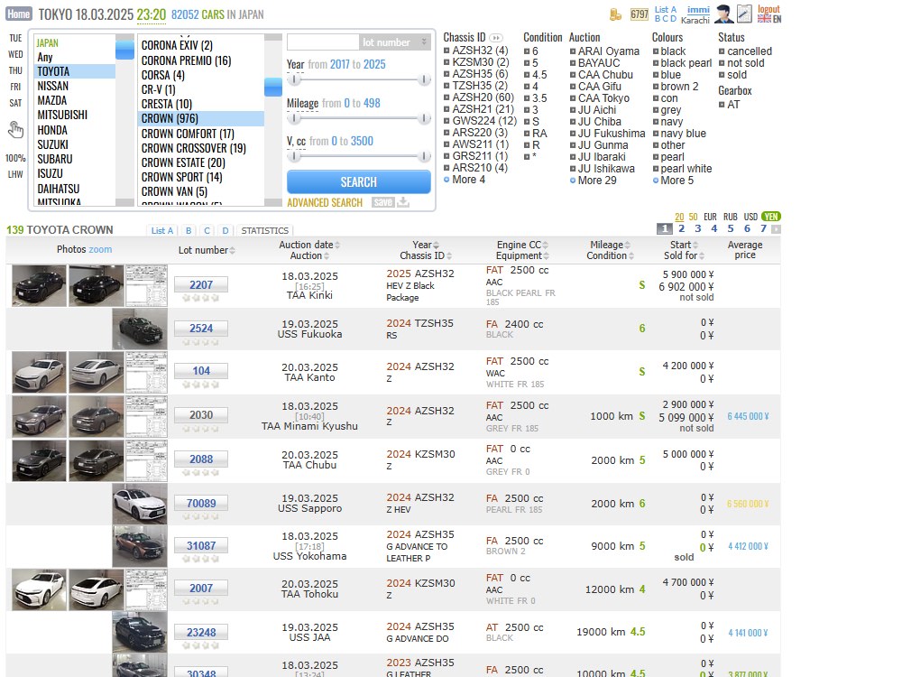Sort by Start price arrows
This screenshot has height=677, width=902.
pos(695,245)
